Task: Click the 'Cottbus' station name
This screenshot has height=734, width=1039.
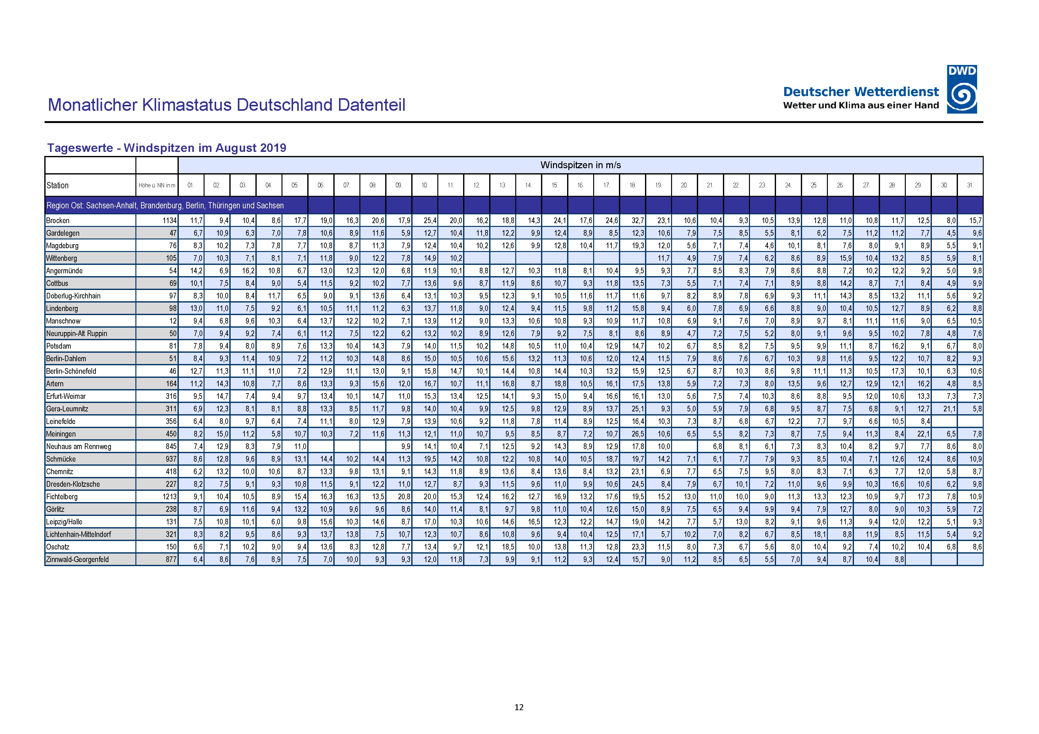Action: [57, 283]
